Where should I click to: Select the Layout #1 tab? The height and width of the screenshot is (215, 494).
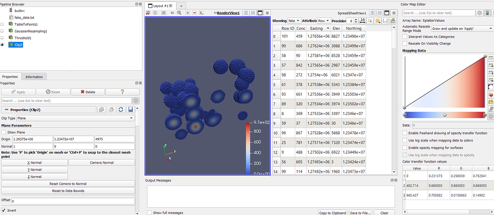pyautogui.click(x=161, y=6)
